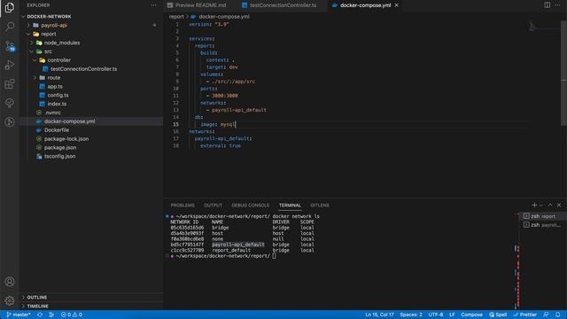Screen dimensions: 567x319
Task: Click the docker whale icon in breadcrumb
Action: coord(193,17)
